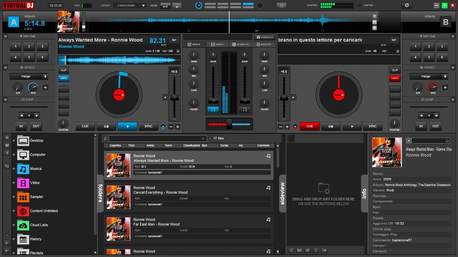Collapse deck A HOT CUE section
This screenshot has height=257, width=458.
(5, 36)
